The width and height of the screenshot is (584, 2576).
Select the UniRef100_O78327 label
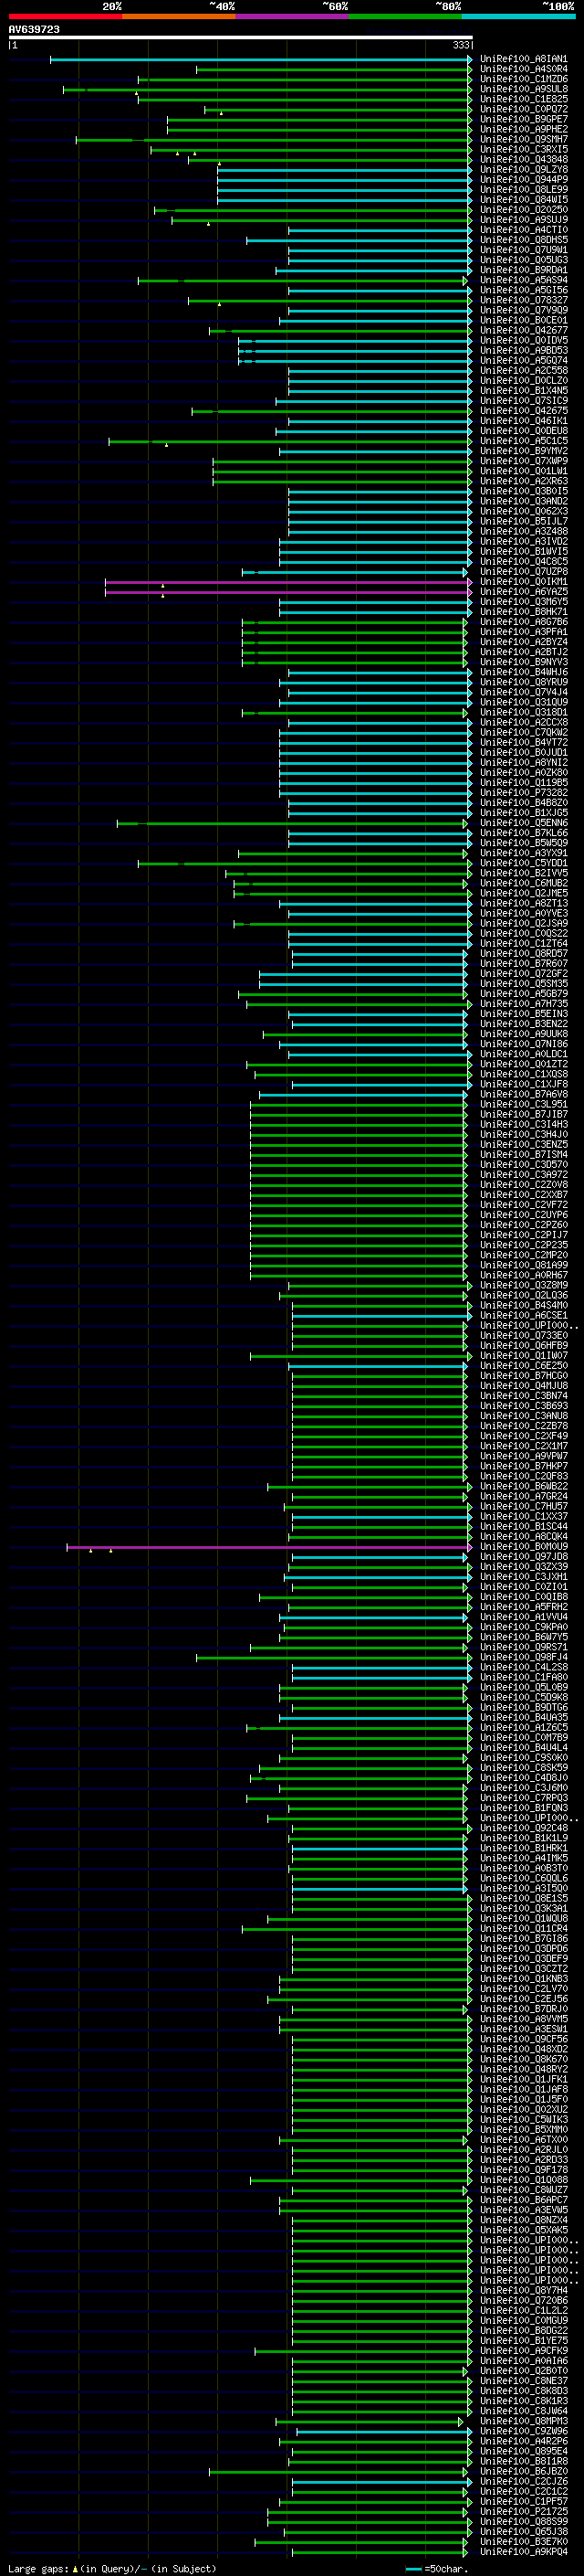coord(523,300)
